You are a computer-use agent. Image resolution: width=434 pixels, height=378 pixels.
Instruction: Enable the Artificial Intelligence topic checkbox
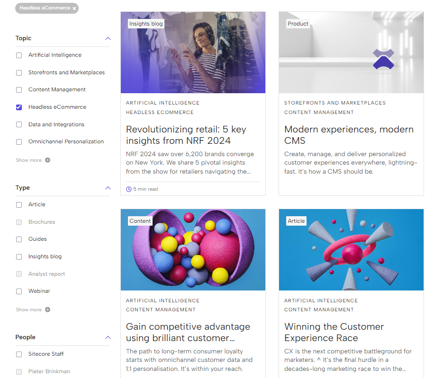point(19,55)
